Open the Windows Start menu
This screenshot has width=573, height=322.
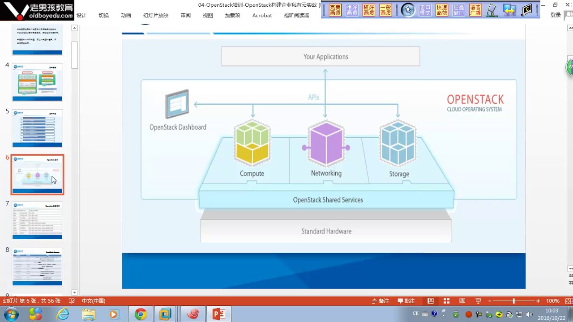[x=10, y=314]
